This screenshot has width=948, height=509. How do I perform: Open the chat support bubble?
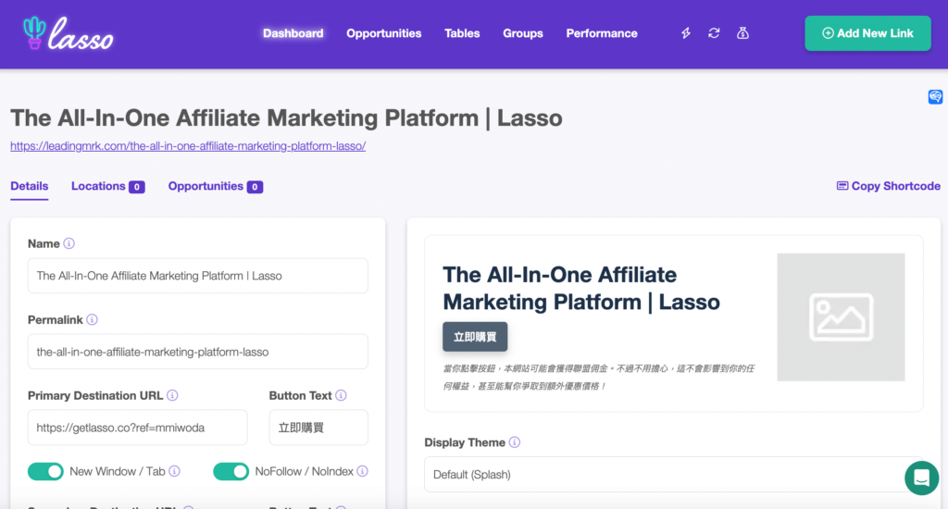point(921,478)
